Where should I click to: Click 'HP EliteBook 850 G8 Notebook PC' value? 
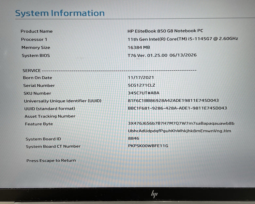coord(165,31)
